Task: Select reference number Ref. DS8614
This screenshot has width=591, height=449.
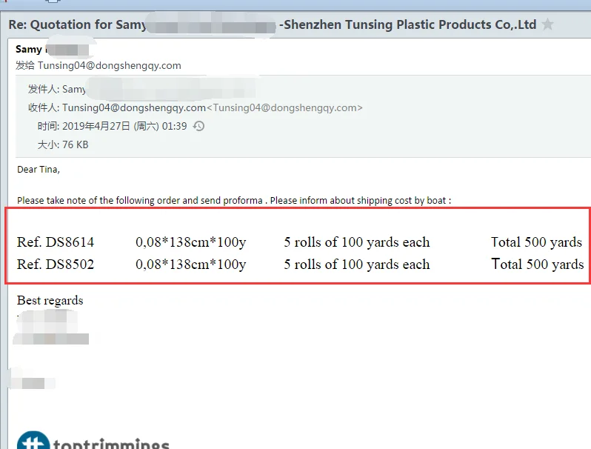Action: (56, 242)
